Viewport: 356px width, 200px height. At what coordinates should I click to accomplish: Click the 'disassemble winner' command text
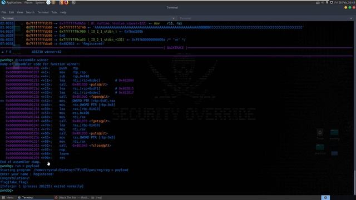pyautogui.click(x=32, y=60)
